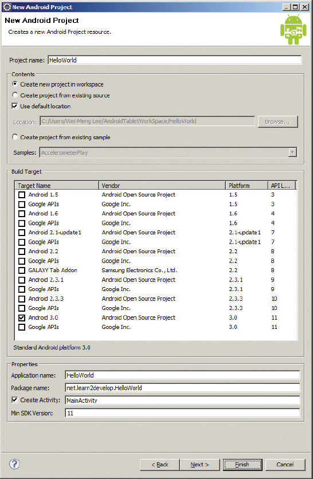Check the Android 2.2 target checkbox
The width and height of the screenshot is (313, 479).
[22, 252]
